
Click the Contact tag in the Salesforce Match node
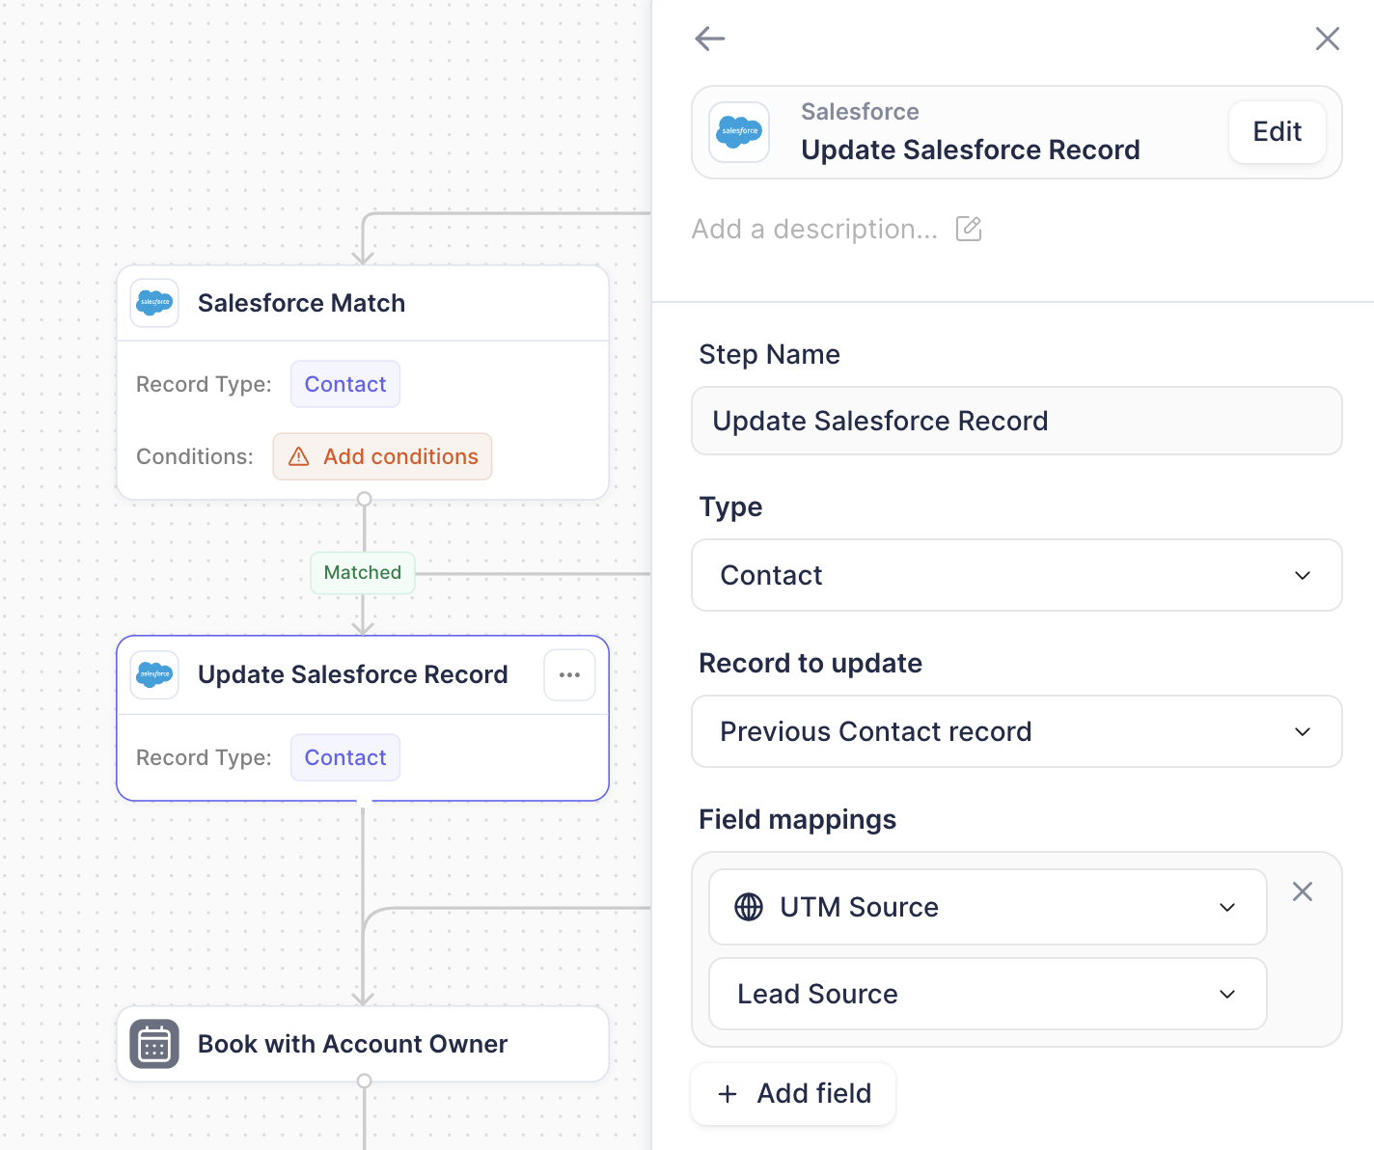(x=345, y=384)
